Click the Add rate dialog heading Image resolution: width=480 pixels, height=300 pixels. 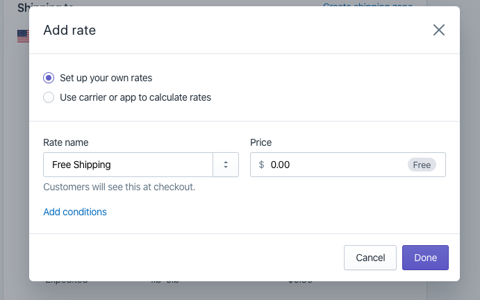click(x=69, y=30)
